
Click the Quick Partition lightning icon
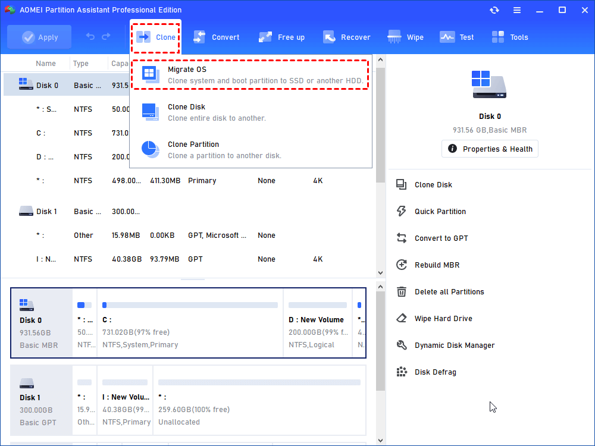click(402, 211)
